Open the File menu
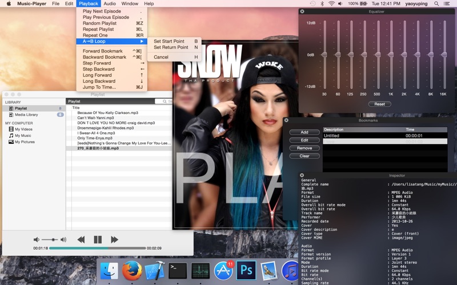The height and width of the screenshot is (285, 457). click(x=55, y=3)
